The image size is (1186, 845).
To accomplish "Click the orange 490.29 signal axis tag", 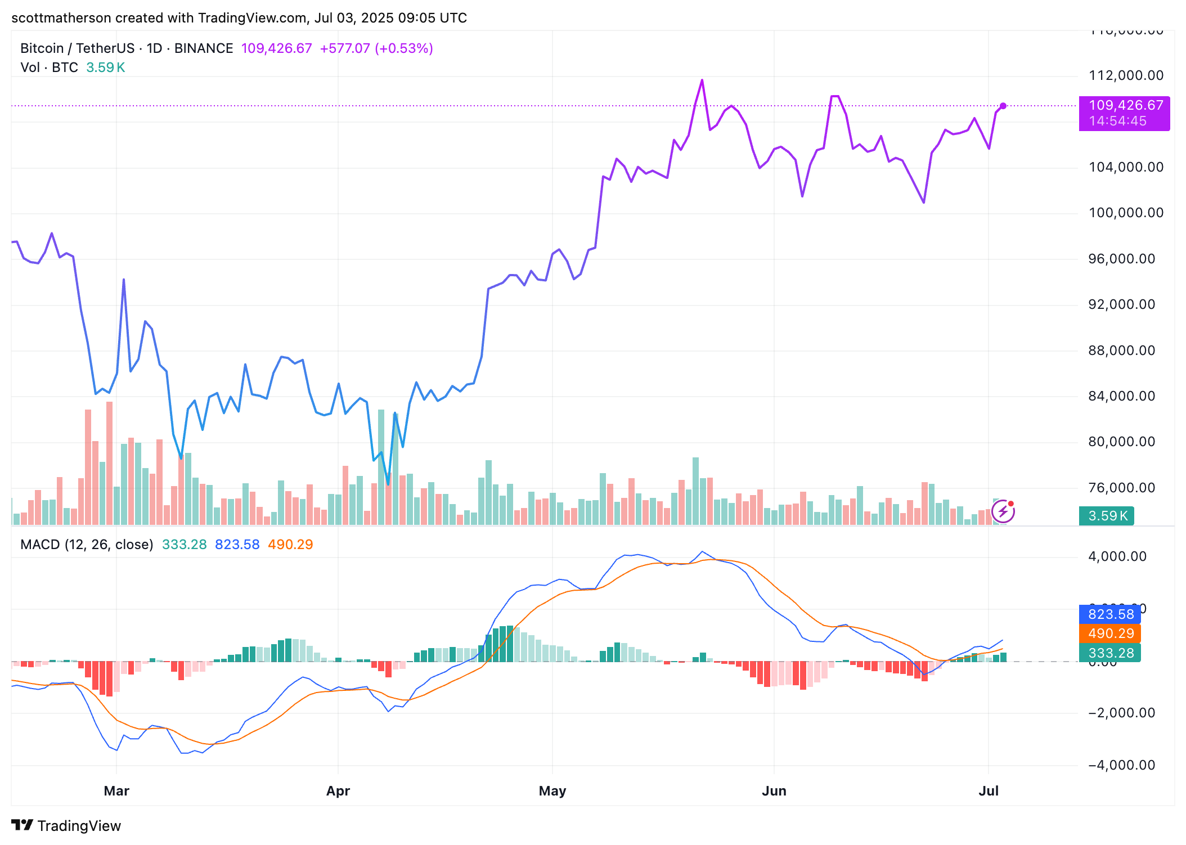I will click(1110, 633).
